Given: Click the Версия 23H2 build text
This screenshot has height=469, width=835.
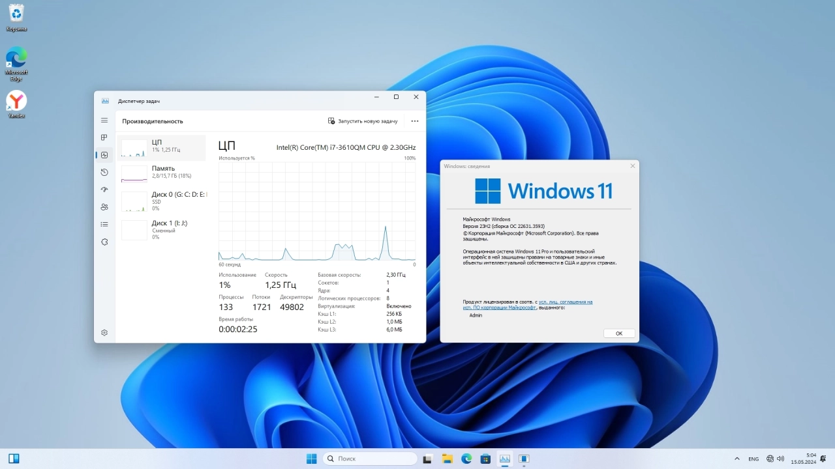Looking at the screenshot, I should pos(504,226).
